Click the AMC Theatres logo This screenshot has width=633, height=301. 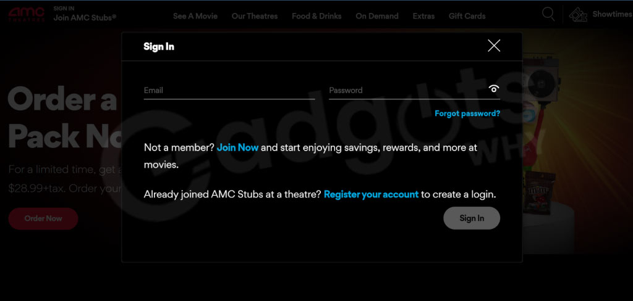[27, 14]
